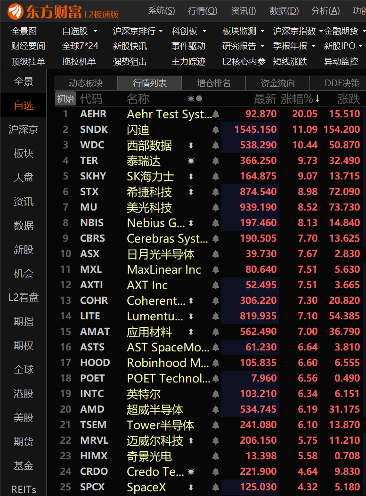Click the marker icon beside Lumentu...
366x496 pixels.
coord(191,316)
